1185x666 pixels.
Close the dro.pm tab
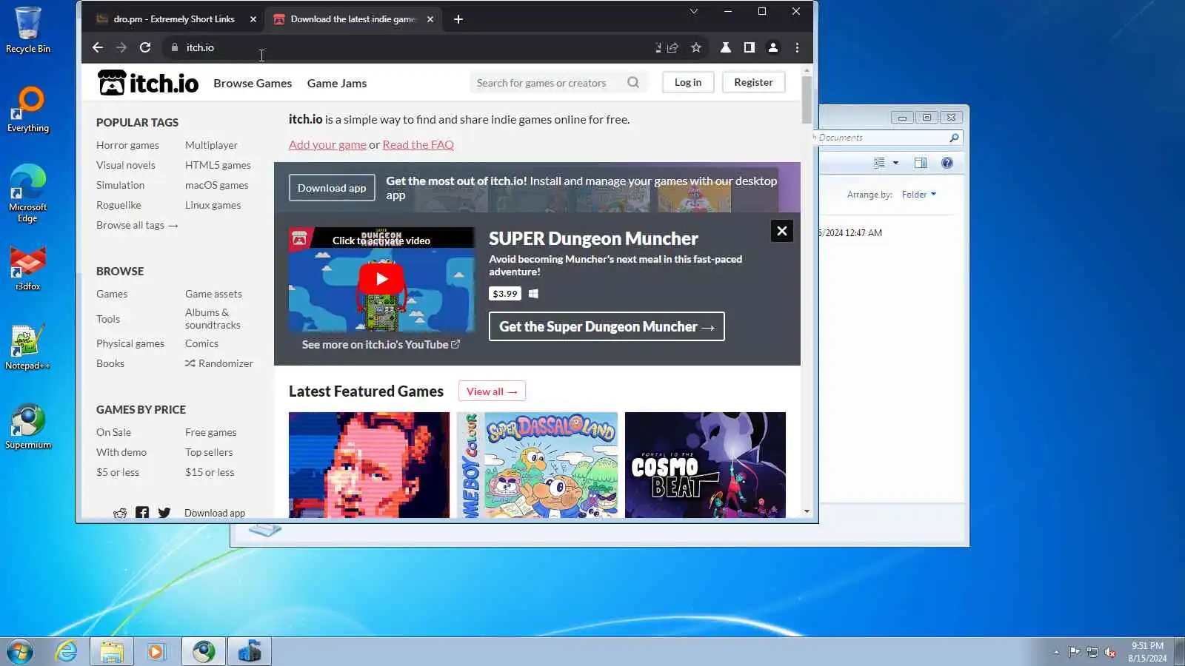coord(253,19)
